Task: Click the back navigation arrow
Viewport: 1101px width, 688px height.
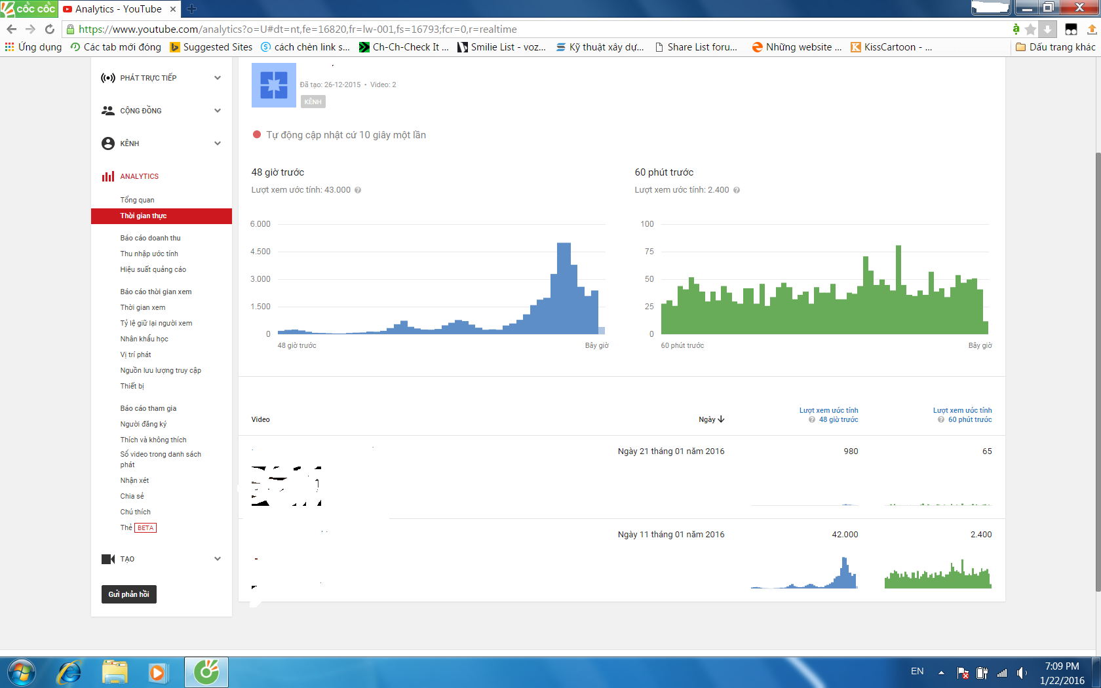Action: click(x=11, y=29)
